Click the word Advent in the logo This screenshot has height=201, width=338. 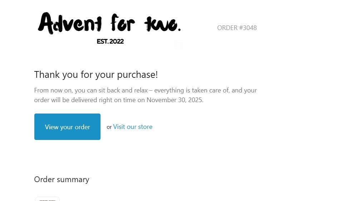pos(70,24)
